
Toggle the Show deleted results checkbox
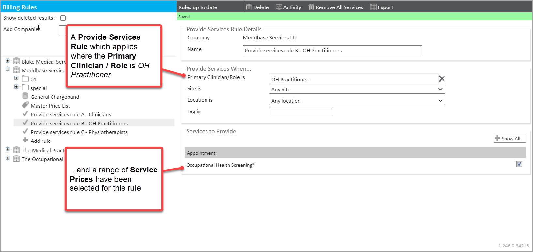(63, 18)
